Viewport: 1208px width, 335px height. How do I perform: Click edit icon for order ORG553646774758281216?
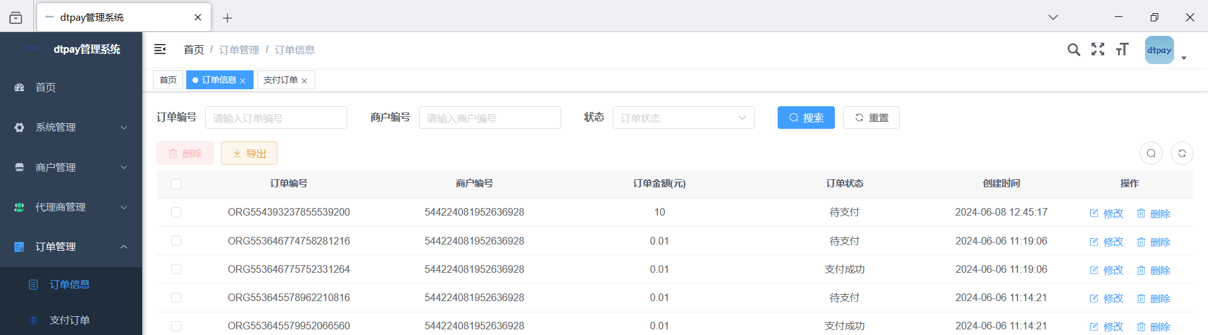(1094, 241)
